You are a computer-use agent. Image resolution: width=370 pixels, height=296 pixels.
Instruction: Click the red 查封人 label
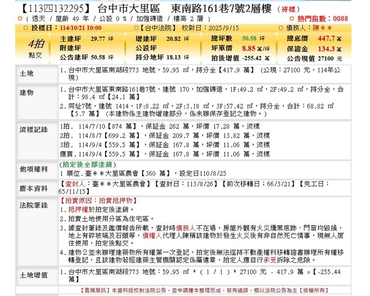pyautogui.click(x=71, y=184)
